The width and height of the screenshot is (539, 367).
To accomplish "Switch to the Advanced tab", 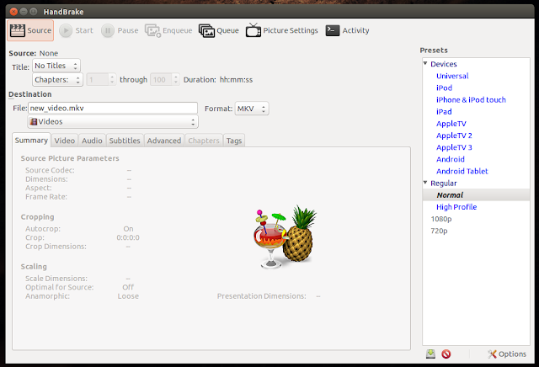I will point(164,141).
